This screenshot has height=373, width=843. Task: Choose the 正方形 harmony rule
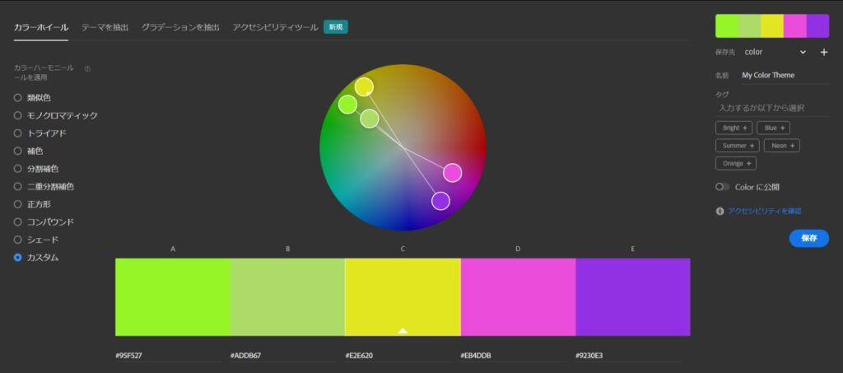point(32,204)
